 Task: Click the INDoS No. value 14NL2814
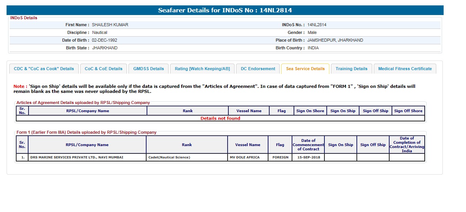click(317, 25)
